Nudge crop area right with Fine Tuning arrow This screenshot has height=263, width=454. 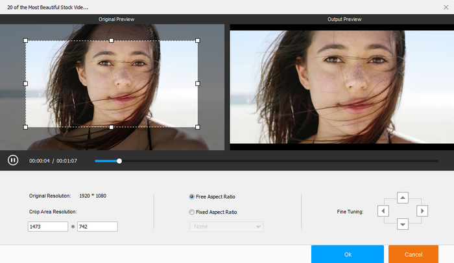pos(422,211)
